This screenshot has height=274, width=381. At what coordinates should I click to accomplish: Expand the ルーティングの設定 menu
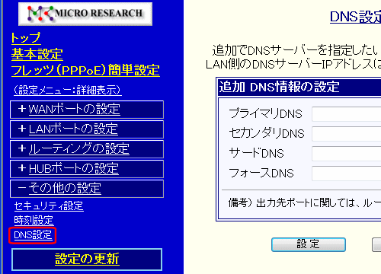[87, 149]
